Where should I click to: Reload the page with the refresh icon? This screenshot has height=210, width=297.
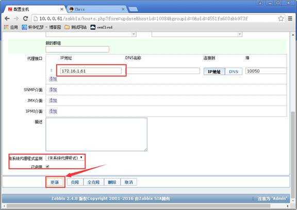[25, 19]
